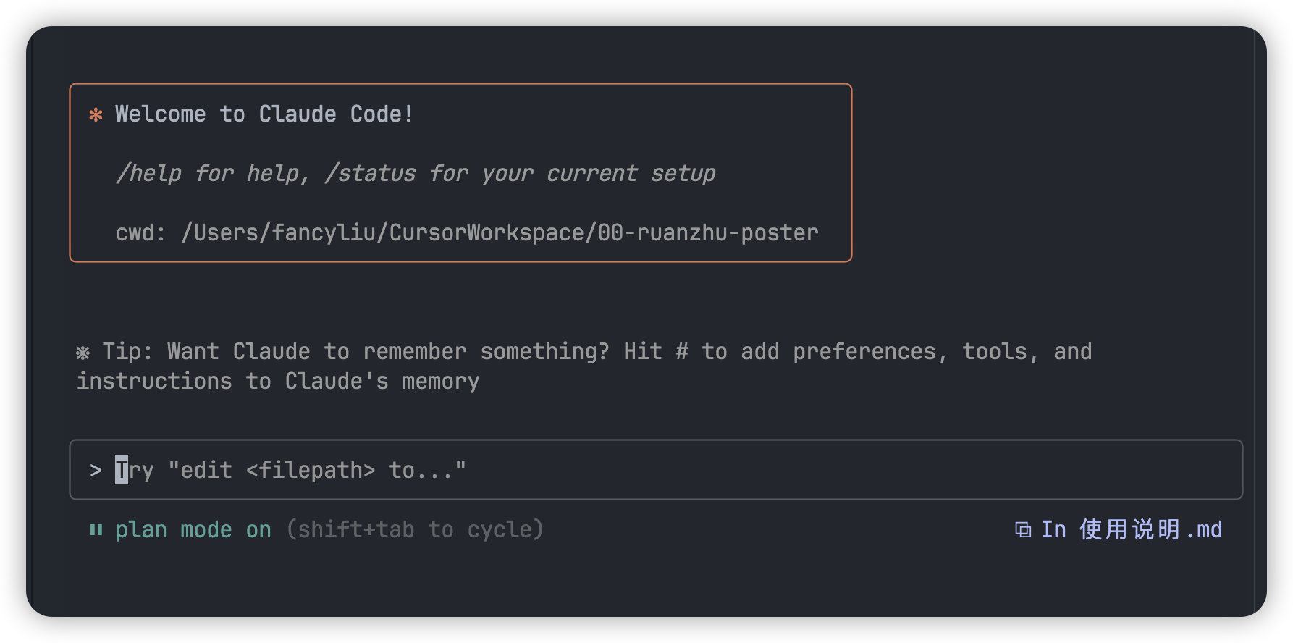Click the orange asterisk Claude Code logo

pos(96,115)
